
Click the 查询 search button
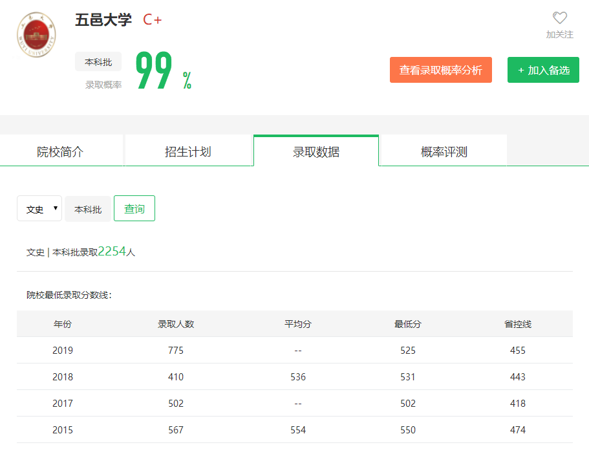point(134,208)
